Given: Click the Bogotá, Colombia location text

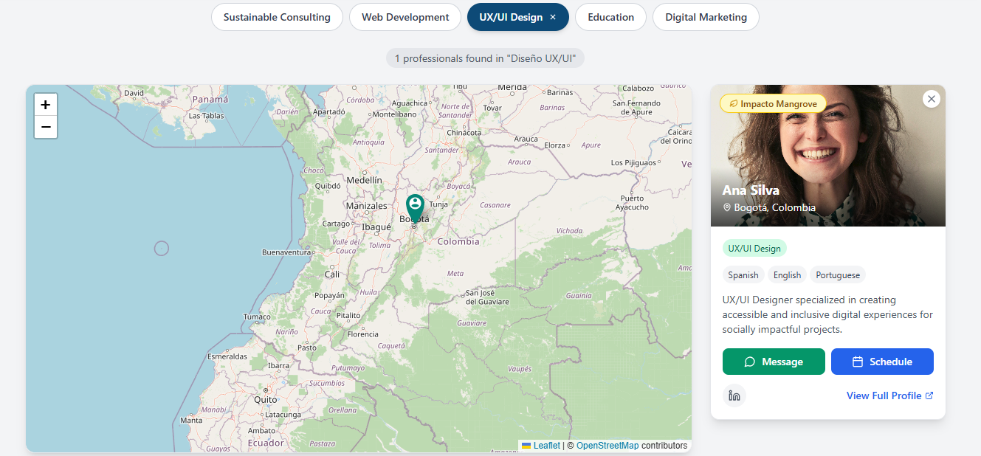Looking at the screenshot, I should pyautogui.click(x=774, y=207).
